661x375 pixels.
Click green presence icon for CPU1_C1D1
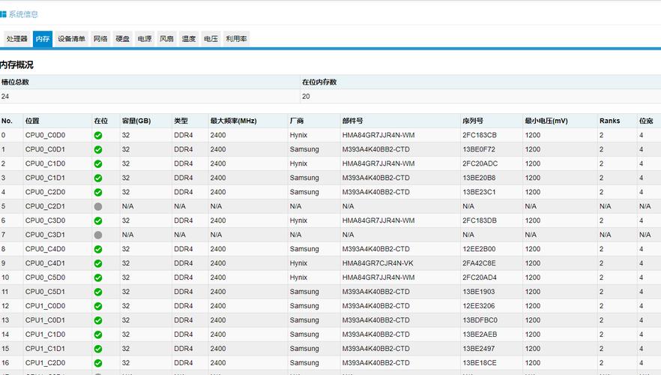[x=97, y=349]
